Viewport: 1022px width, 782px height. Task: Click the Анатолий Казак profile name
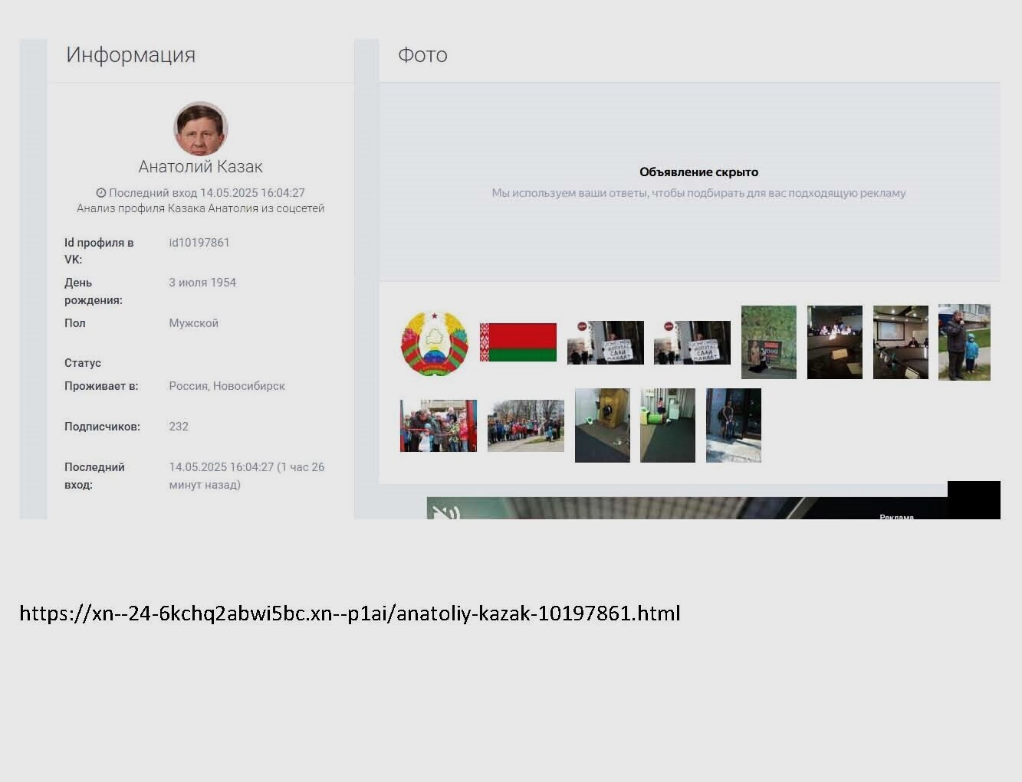pos(201,167)
